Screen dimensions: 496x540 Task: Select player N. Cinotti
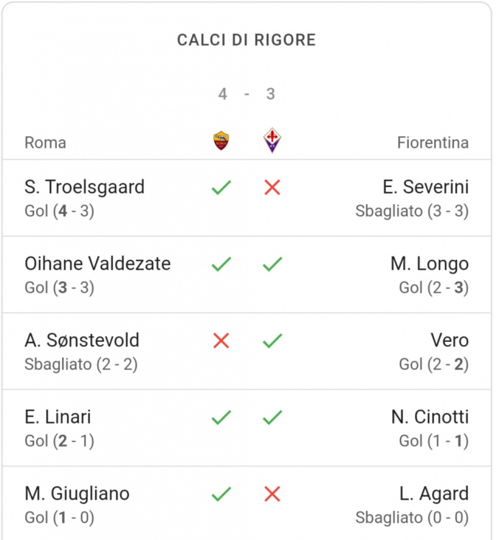430,417
